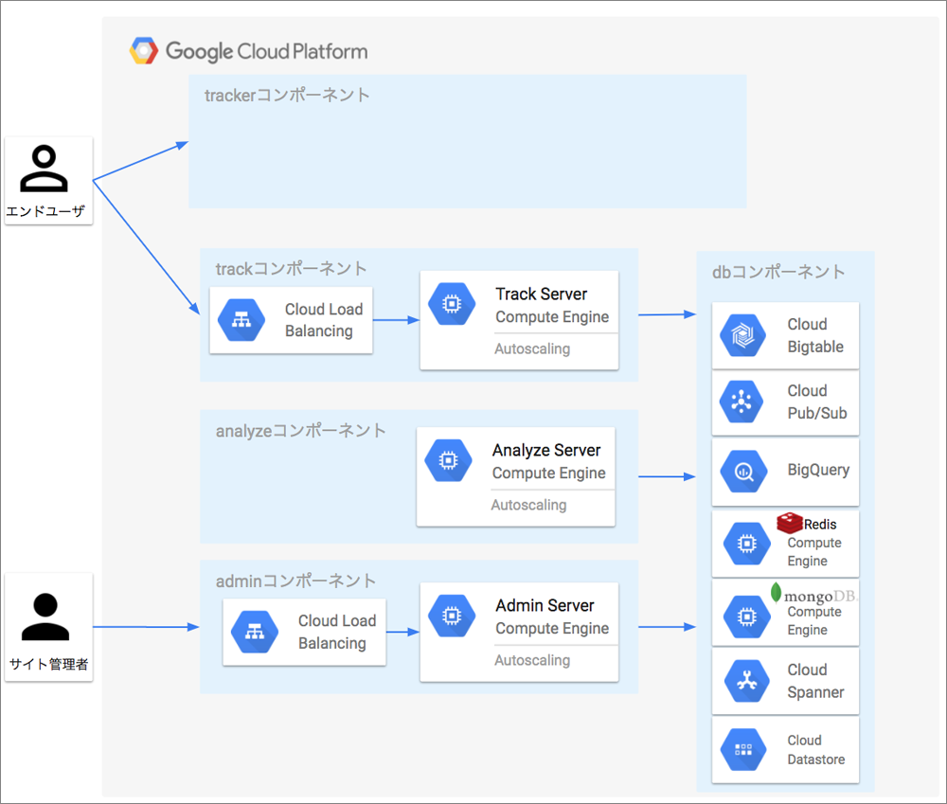Select the trackerコンポーネント label
This screenshot has height=804, width=947.
click(x=287, y=95)
